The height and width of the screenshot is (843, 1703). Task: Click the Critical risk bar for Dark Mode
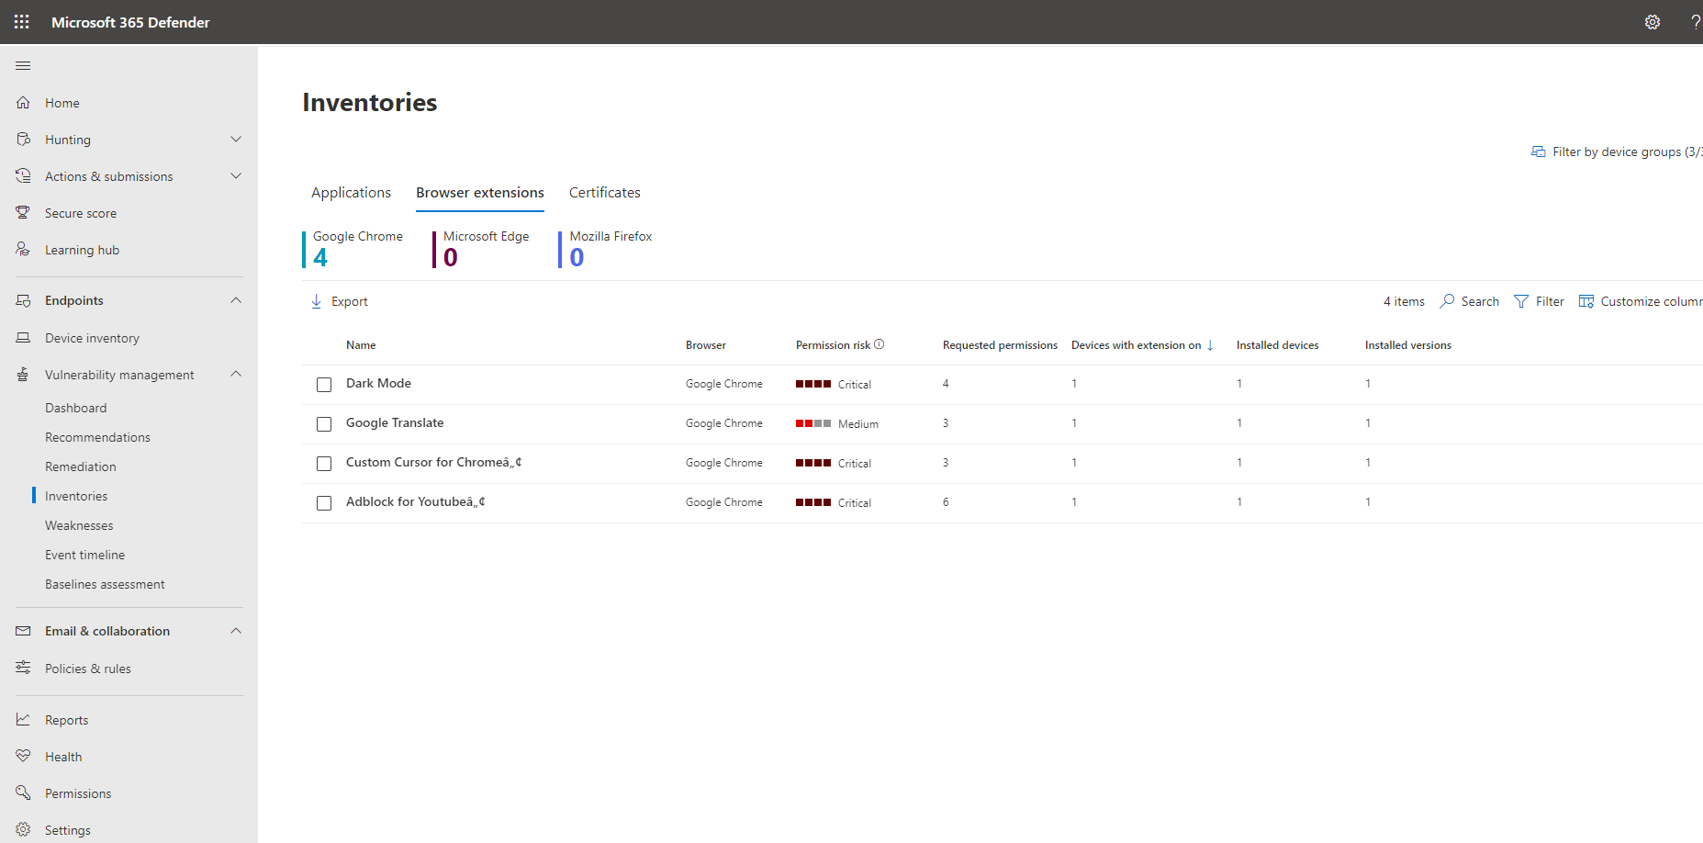click(x=813, y=384)
